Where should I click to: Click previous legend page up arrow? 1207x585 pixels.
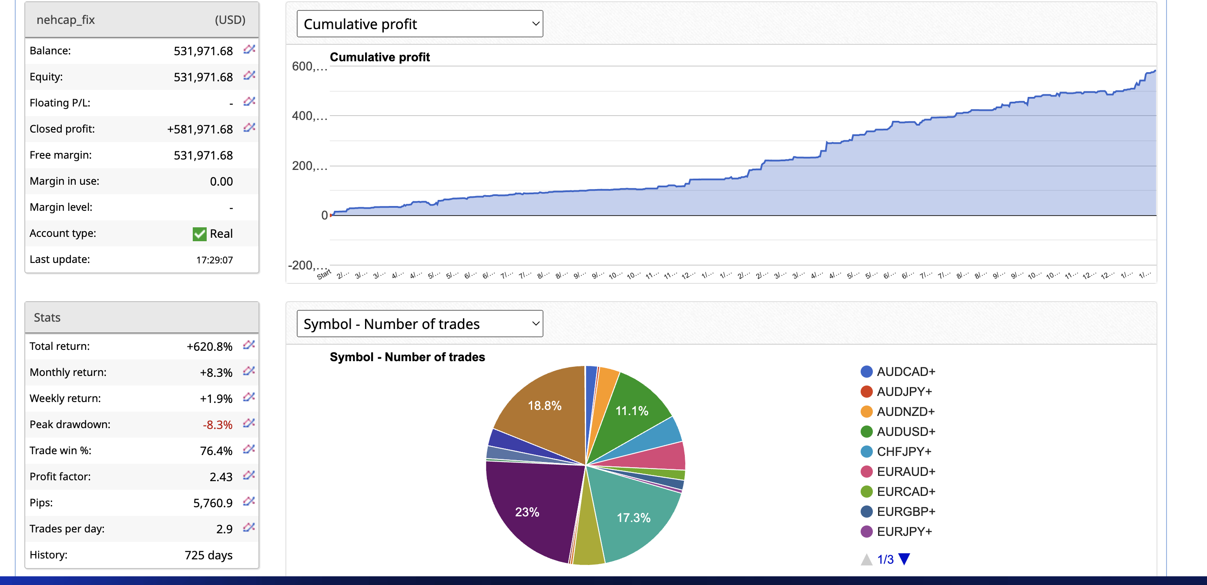[x=866, y=559]
